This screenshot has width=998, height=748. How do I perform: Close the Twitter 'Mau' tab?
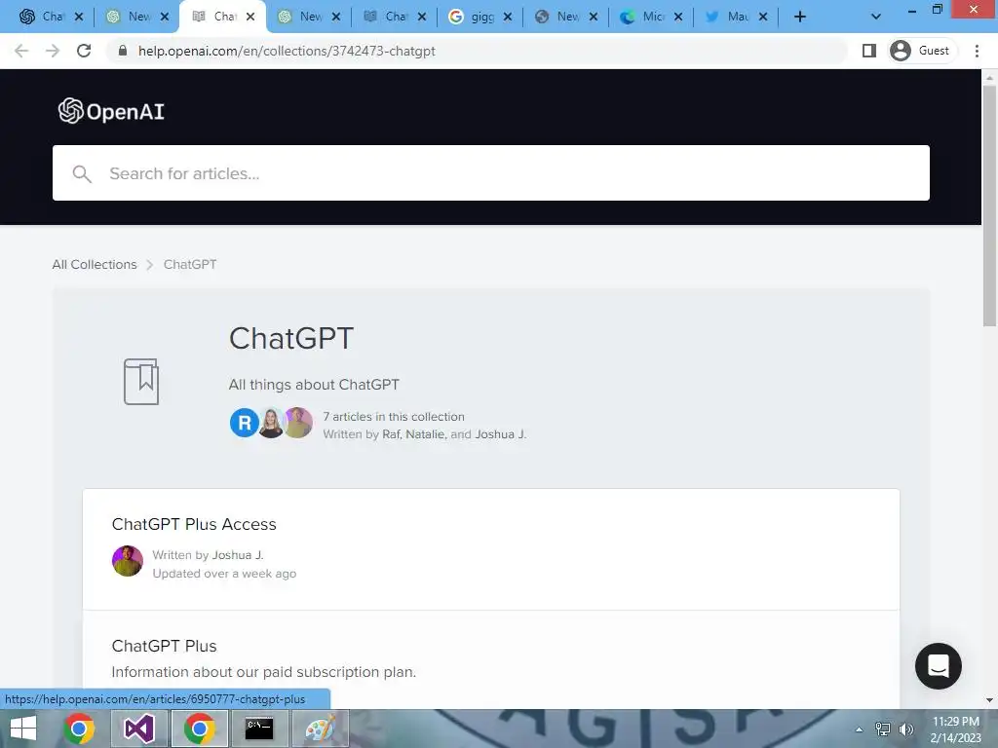(x=763, y=18)
